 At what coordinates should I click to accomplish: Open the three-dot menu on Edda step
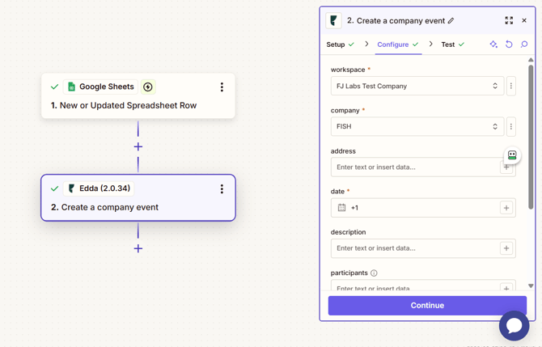click(x=222, y=188)
